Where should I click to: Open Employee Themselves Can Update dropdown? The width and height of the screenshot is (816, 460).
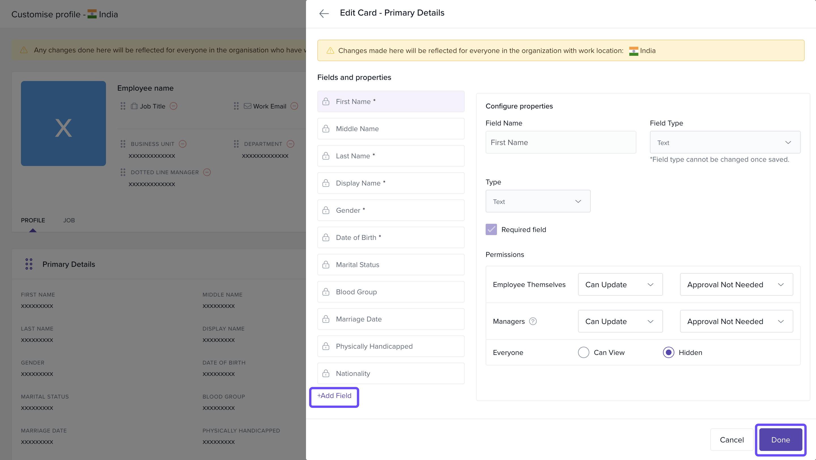(620, 285)
